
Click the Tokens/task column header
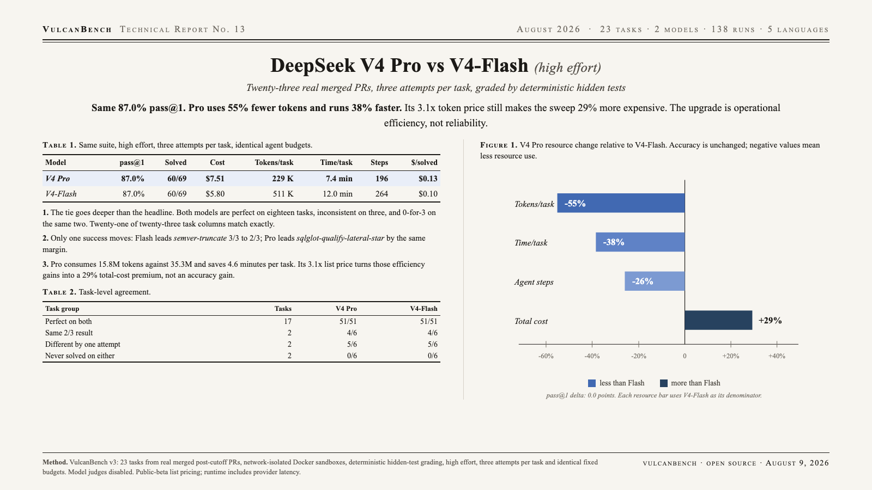click(x=274, y=162)
